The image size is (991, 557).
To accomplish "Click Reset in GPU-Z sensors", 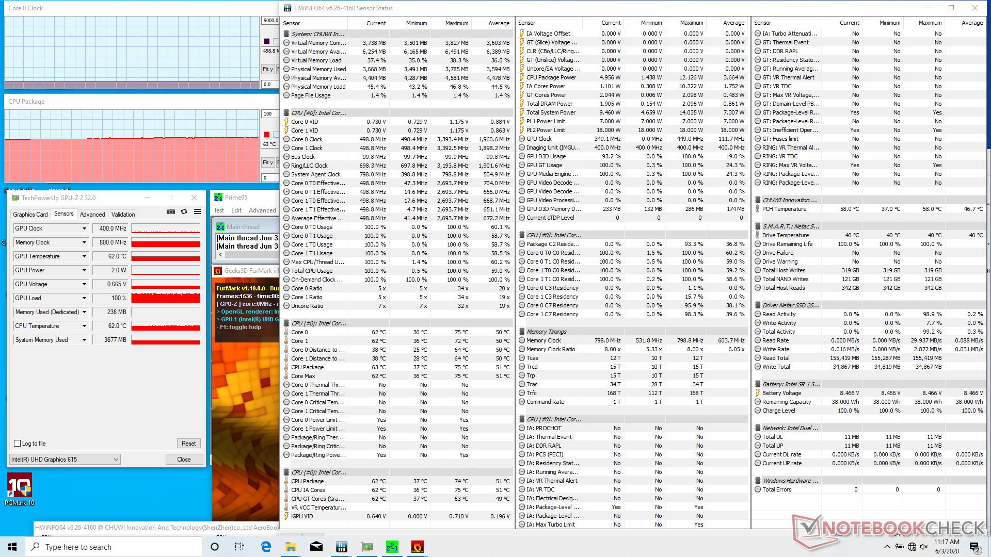I will point(188,444).
